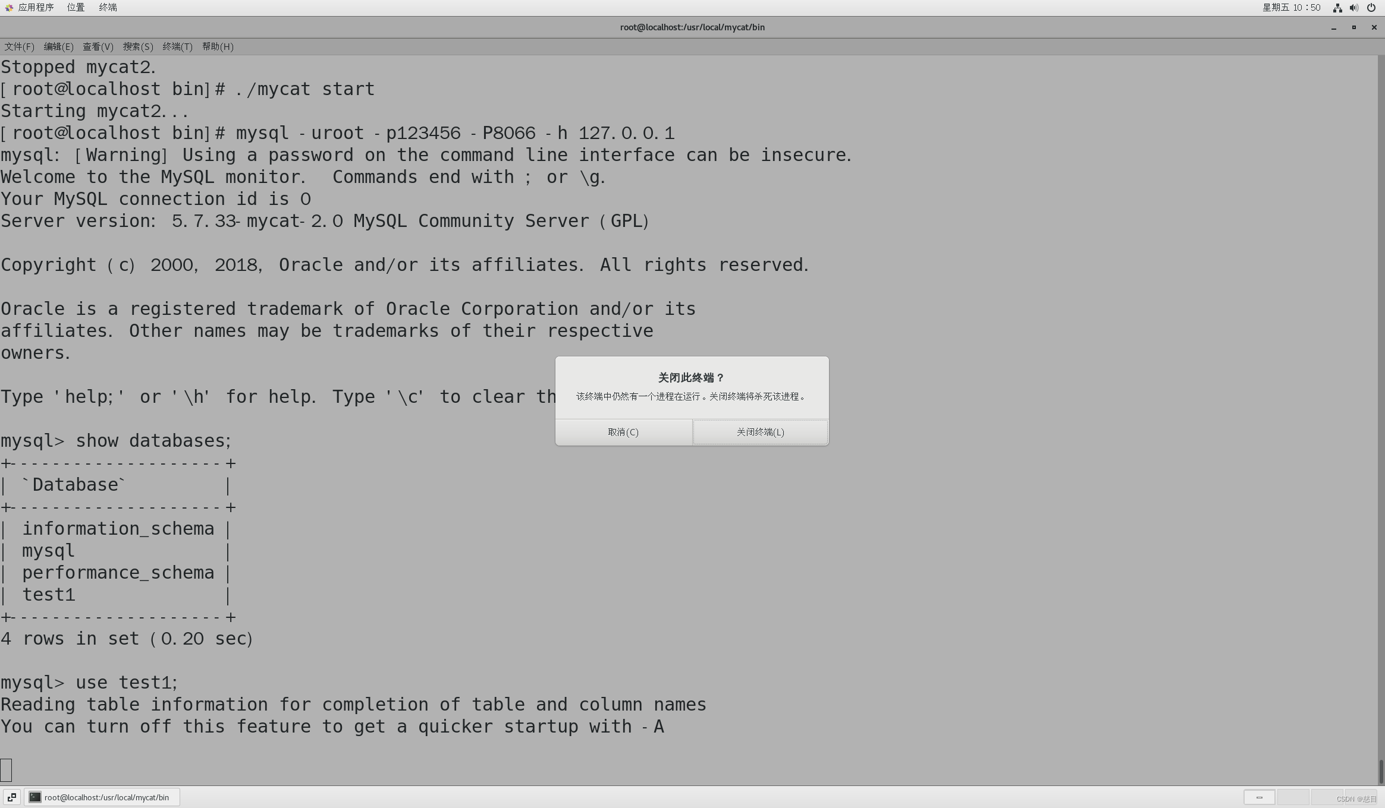Click the dialog warning message text
1385x808 pixels.
coord(692,396)
